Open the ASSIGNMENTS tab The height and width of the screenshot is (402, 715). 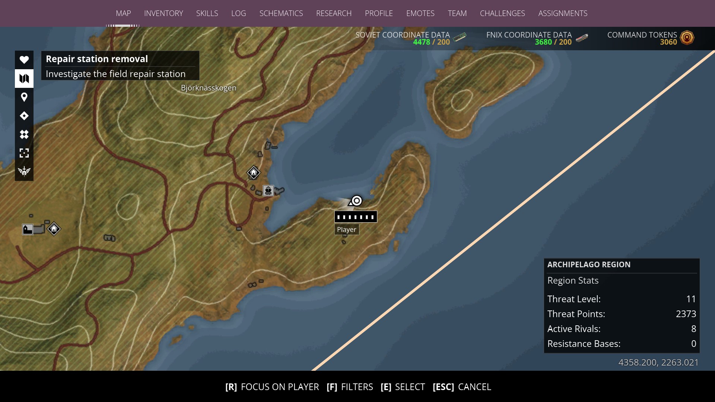point(563,13)
